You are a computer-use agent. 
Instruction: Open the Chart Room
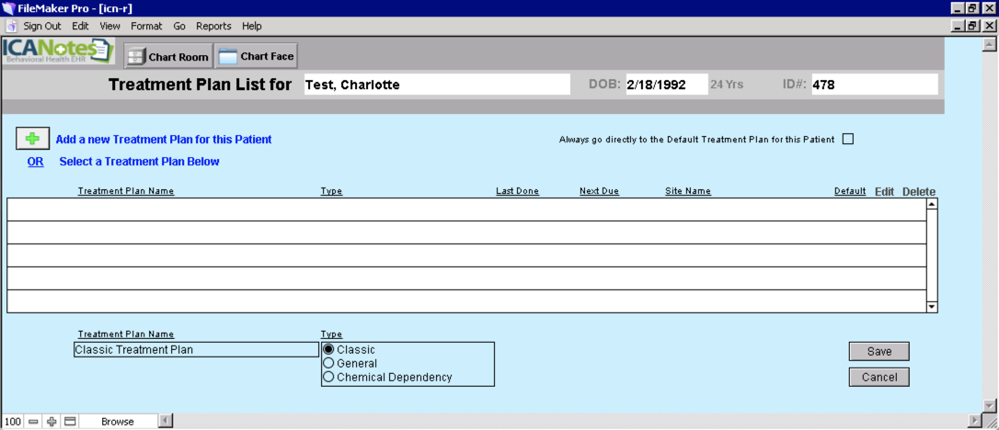[167, 57]
